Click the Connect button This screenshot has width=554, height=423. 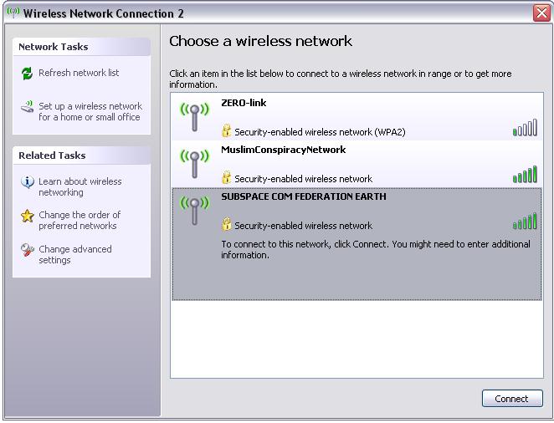(512, 399)
